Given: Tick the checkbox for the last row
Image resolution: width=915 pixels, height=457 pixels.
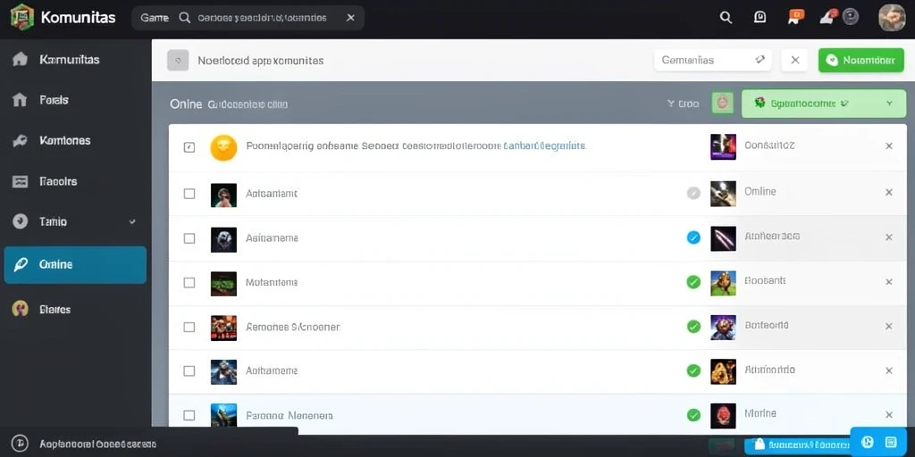Looking at the screenshot, I should [x=189, y=416].
